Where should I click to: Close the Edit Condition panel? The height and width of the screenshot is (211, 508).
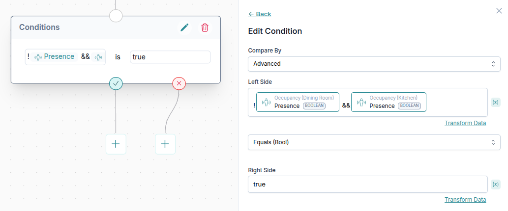499,10
